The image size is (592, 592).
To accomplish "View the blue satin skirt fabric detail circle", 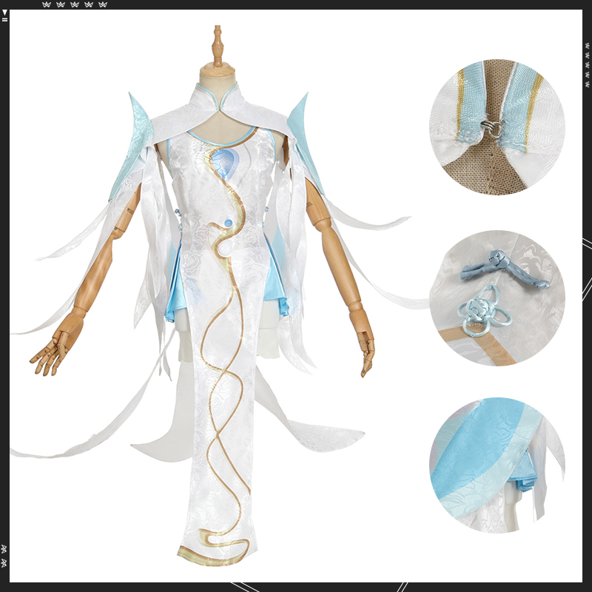I will [497, 465].
